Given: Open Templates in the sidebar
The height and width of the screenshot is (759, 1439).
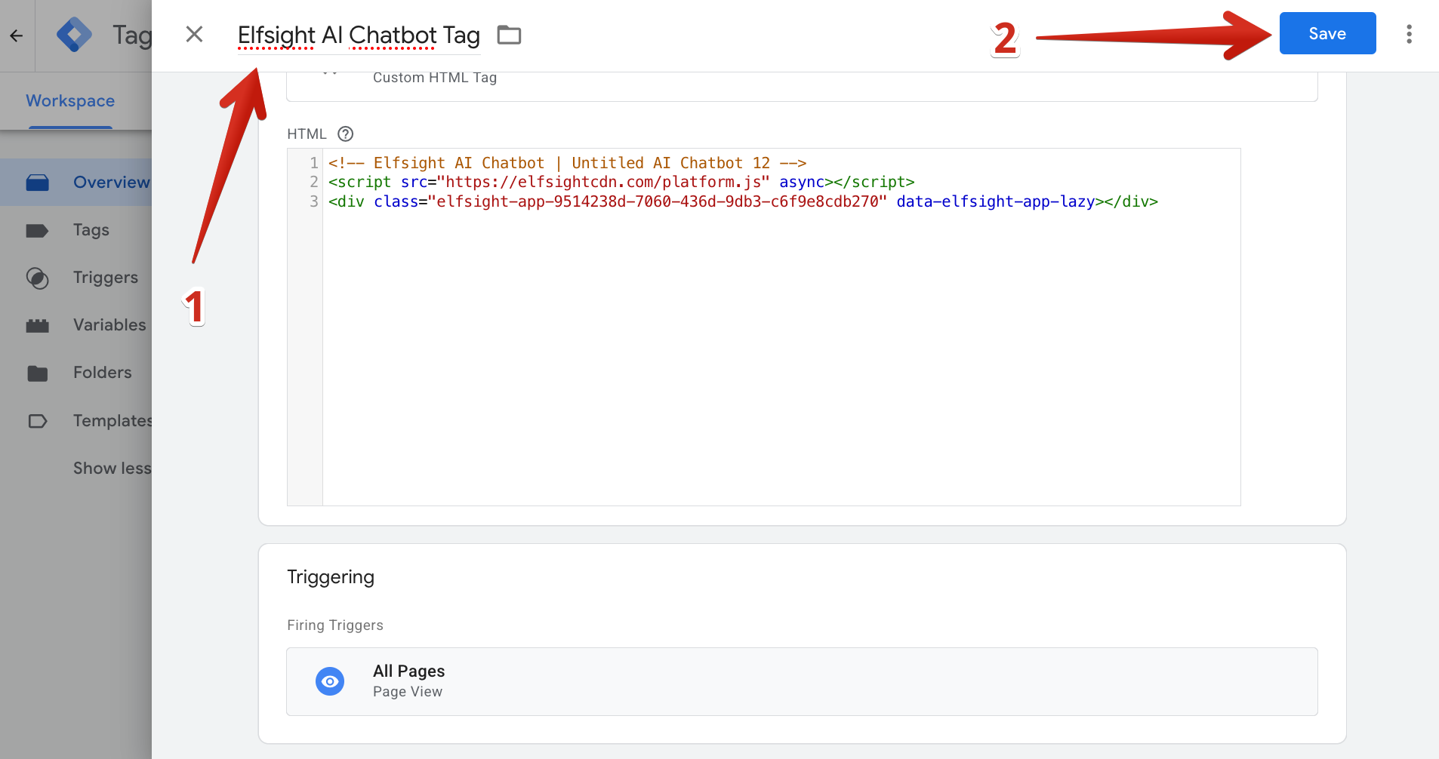Looking at the screenshot, I should click(75, 420).
